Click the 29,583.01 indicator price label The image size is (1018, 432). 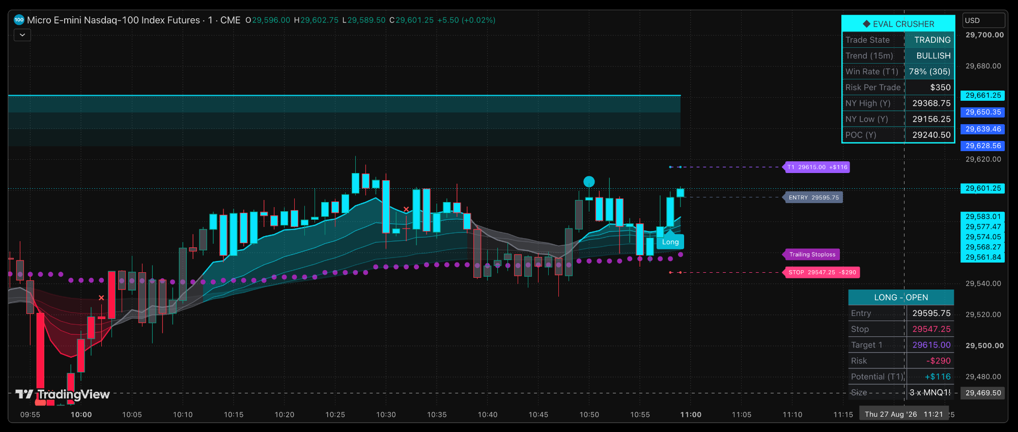(x=982, y=216)
